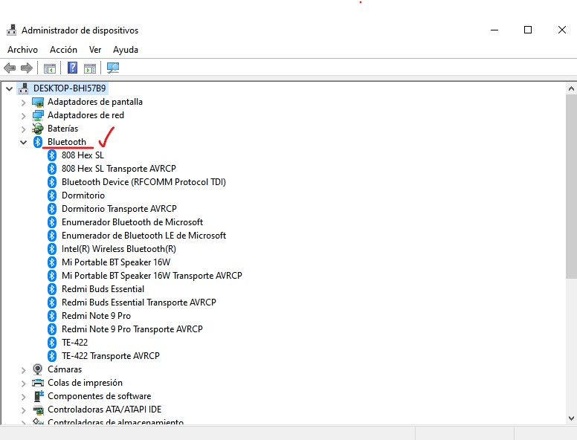Screen dimensions: 577x440
Task: Close the Administrador de dispositivos window
Action: click(x=561, y=30)
